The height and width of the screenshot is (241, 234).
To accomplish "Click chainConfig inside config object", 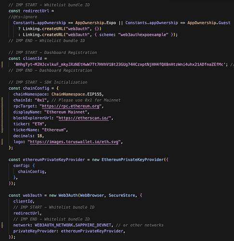I will click(x=31, y=172).
